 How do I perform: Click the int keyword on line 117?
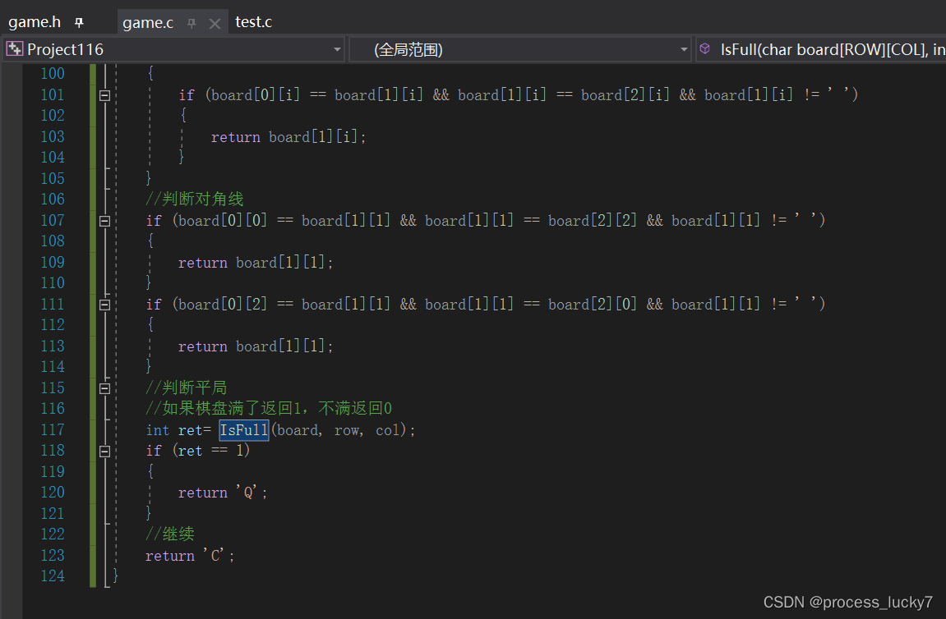click(x=158, y=430)
